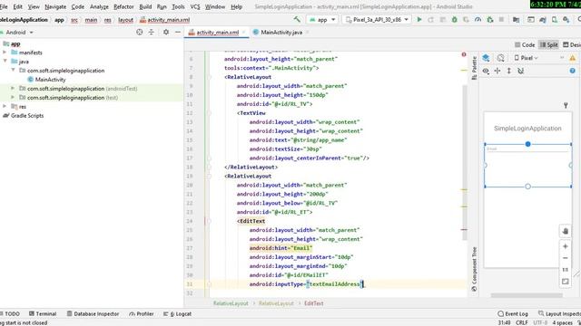This screenshot has width=581, height=326.
Task: Open the Logcat tool window
Action: [177, 314]
